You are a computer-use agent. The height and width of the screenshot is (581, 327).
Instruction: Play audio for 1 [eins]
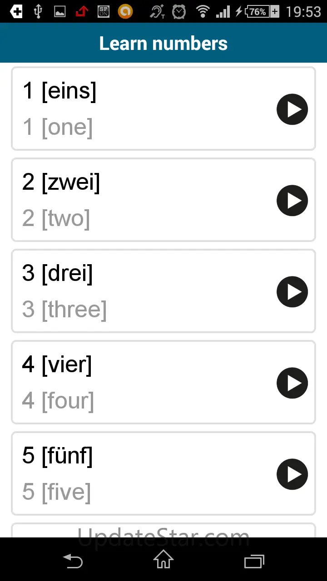[x=292, y=109]
